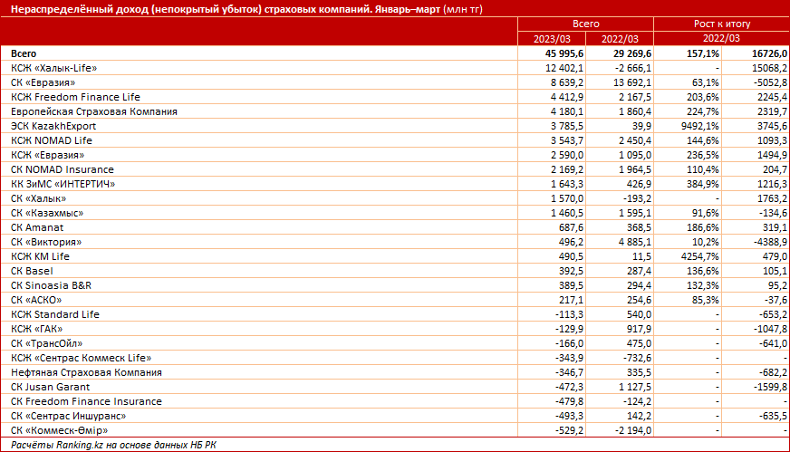Click the row СК «Казахмыс»
Screen dimensions: 790x452
[395, 213]
